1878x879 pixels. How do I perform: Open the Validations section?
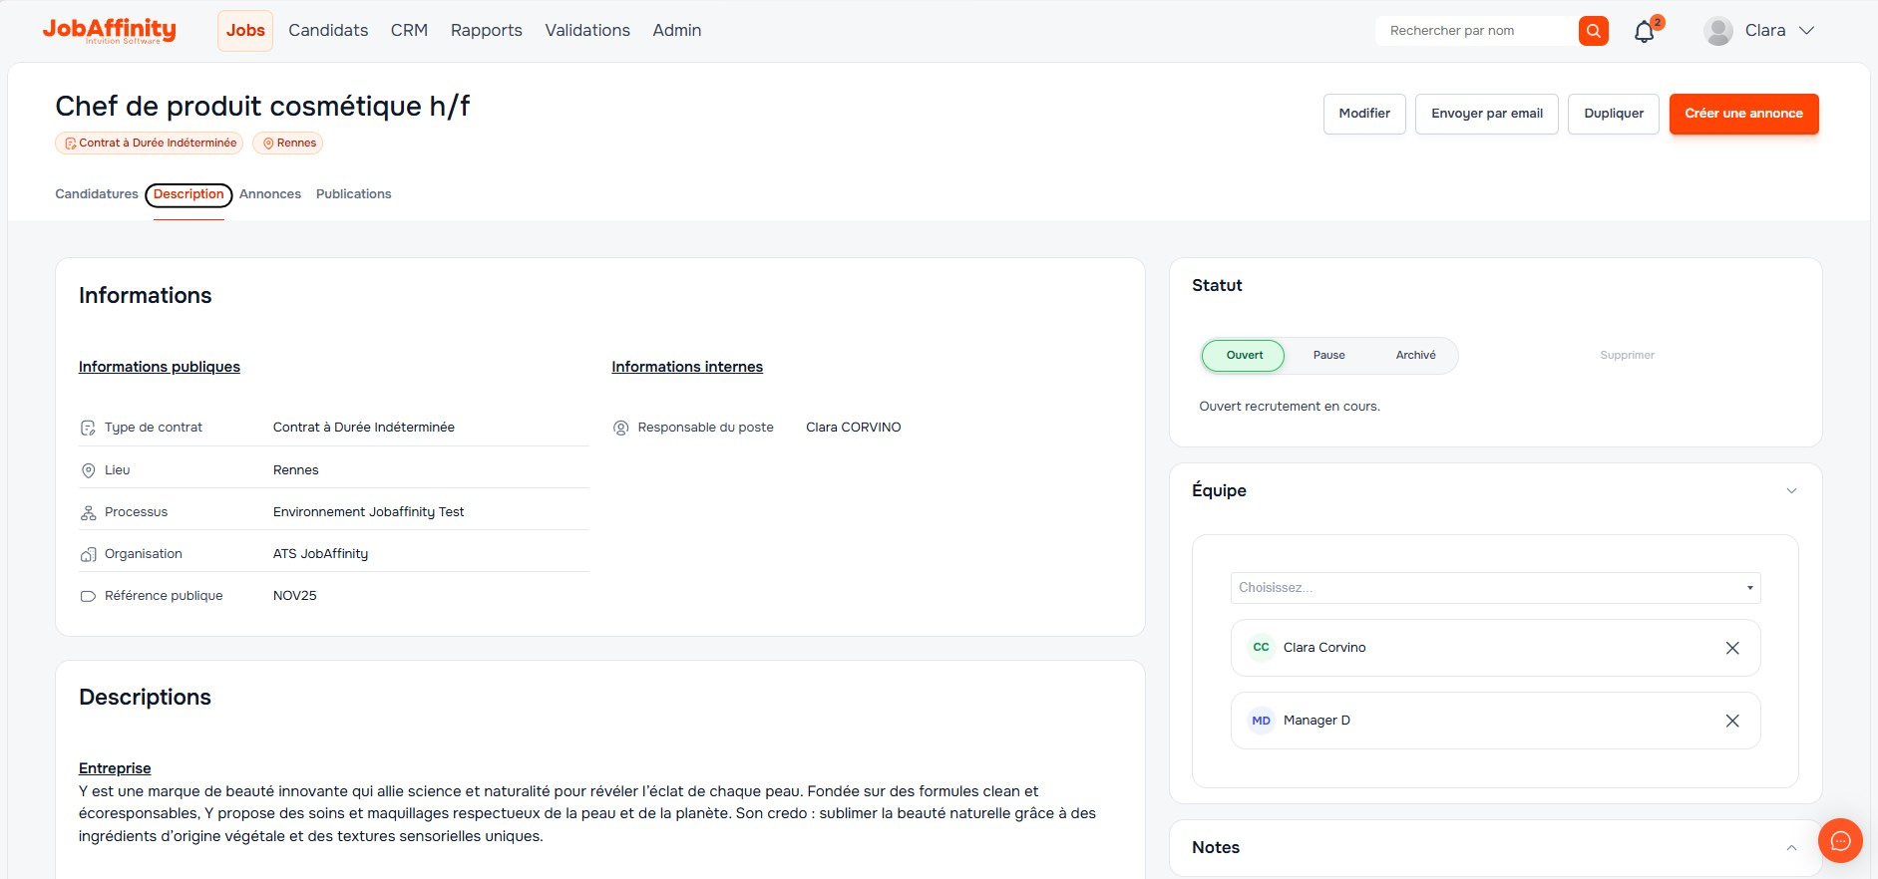tap(587, 31)
